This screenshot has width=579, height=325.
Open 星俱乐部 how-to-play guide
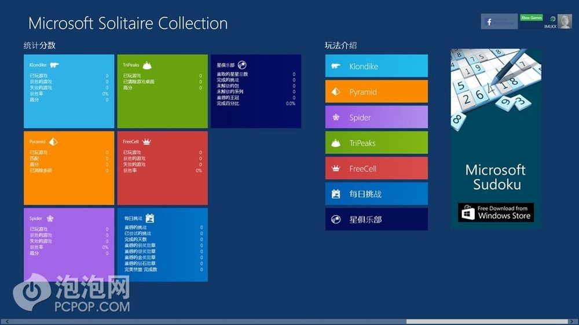pyautogui.click(x=377, y=220)
